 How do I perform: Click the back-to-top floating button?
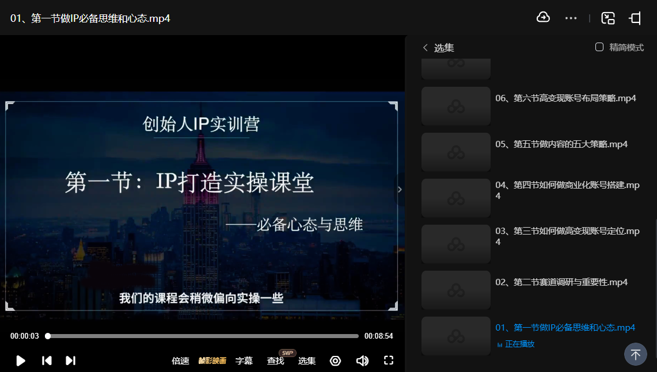point(636,354)
